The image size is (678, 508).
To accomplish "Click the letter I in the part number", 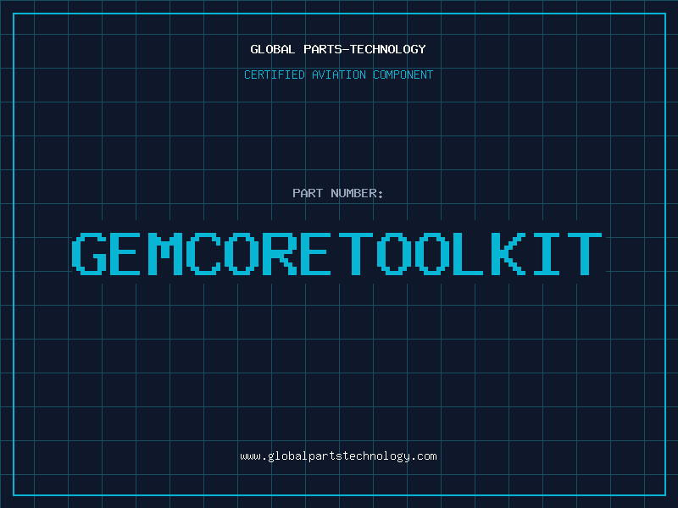I will tap(547, 253).
